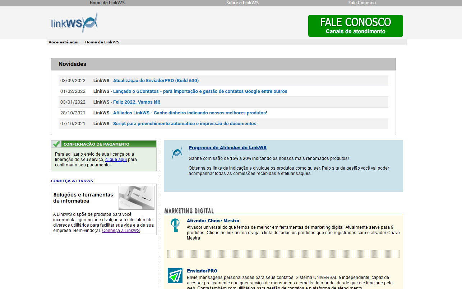Click the green checkmark payment confirmation icon
The width and height of the screenshot is (462, 289).
point(56,144)
